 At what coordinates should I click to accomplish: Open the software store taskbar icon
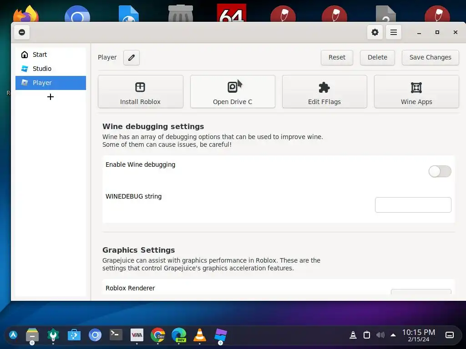74,335
